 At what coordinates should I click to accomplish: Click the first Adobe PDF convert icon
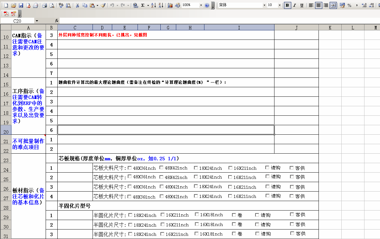(x=6, y=14)
